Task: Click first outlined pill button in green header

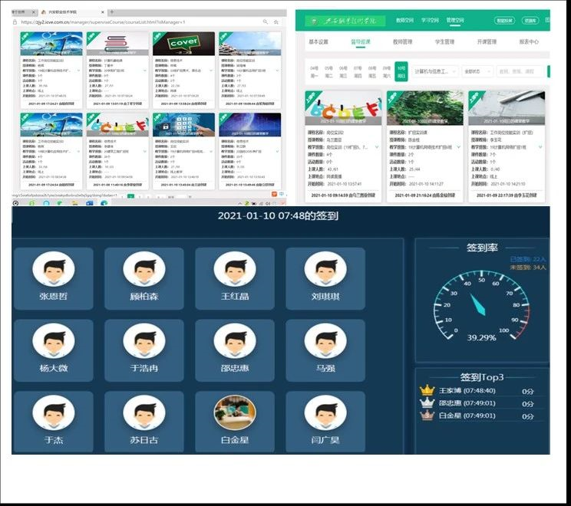Action: pos(504,21)
